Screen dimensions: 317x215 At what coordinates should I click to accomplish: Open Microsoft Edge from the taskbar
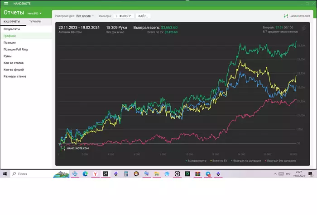tap(85, 174)
